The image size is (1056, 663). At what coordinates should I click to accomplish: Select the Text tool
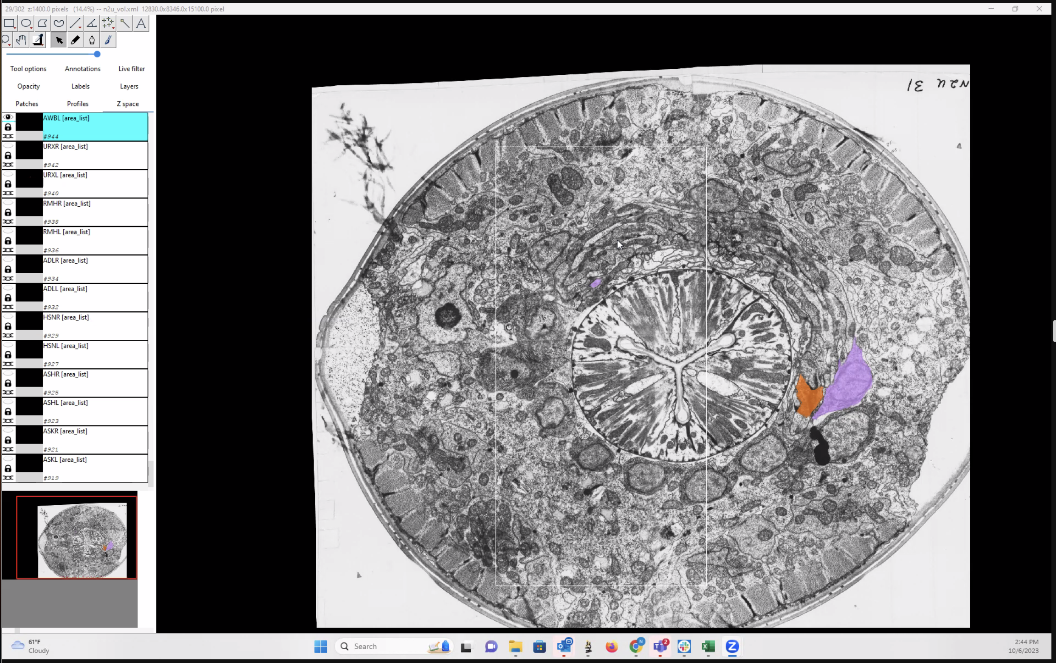click(x=141, y=23)
